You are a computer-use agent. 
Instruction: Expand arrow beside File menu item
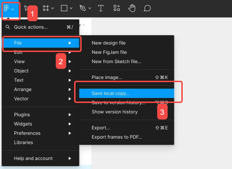click(x=70, y=43)
